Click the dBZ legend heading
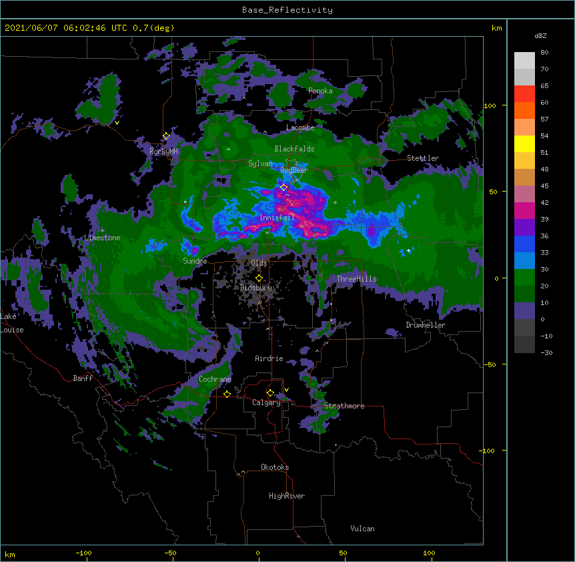The height and width of the screenshot is (562, 575). (540, 36)
